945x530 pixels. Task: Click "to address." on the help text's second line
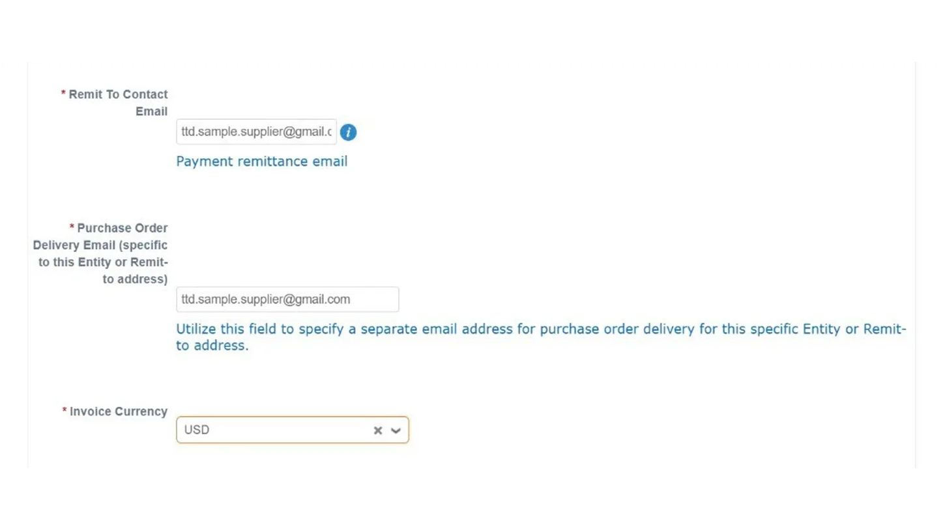[212, 346]
